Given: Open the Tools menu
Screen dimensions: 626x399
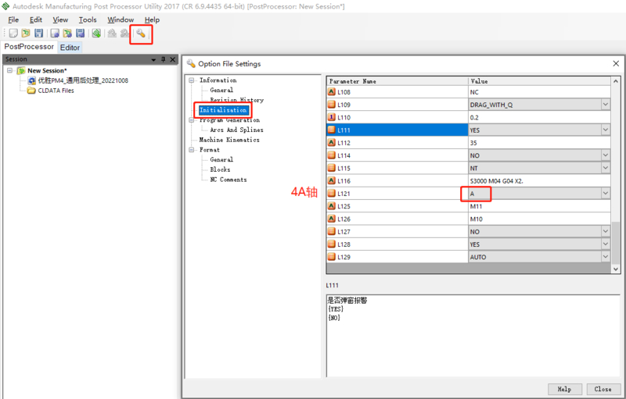Looking at the screenshot, I should click(88, 20).
